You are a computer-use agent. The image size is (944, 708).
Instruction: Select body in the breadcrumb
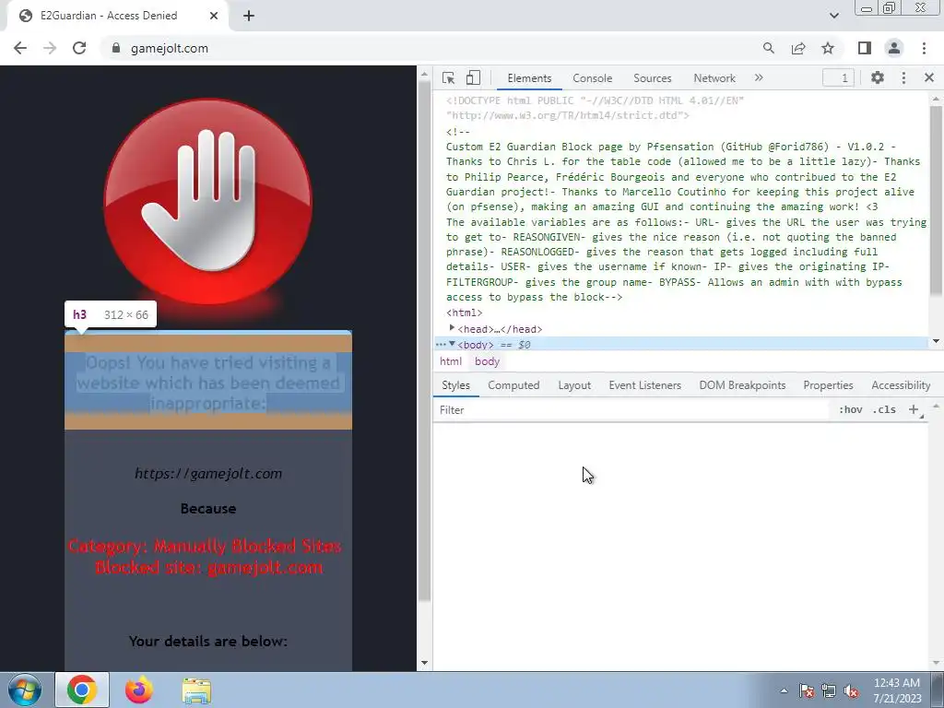(x=487, y=361)
